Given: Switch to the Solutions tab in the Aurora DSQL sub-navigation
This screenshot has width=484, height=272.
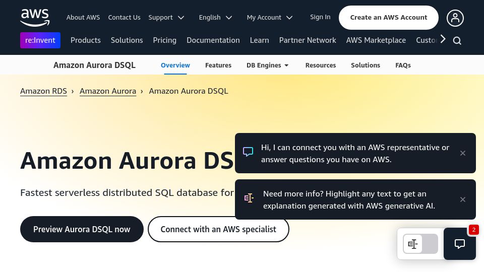Looking at the screenshot, I should pyautogui.click(x=366, y=65).
